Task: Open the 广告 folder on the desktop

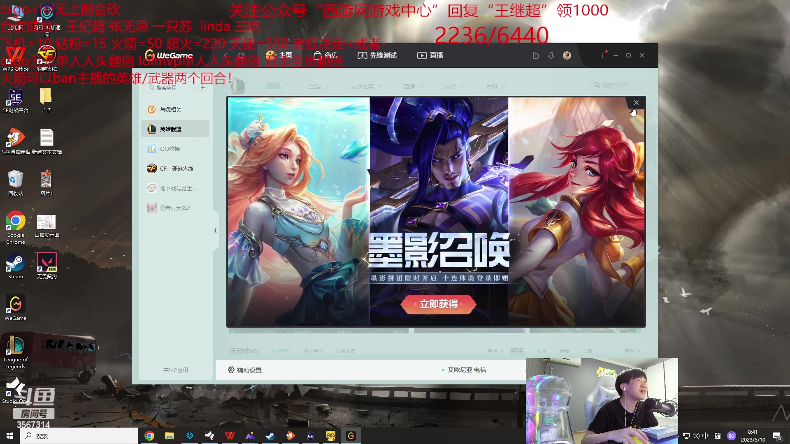Action: pyautogui.click(x=47, y=101)
